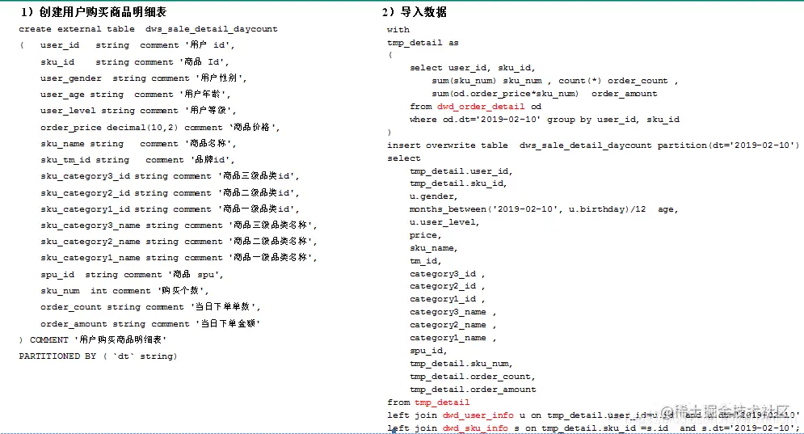Click the 'sku_category1_id string comment' line
The image size is (804, 434).
click(170, 209)
